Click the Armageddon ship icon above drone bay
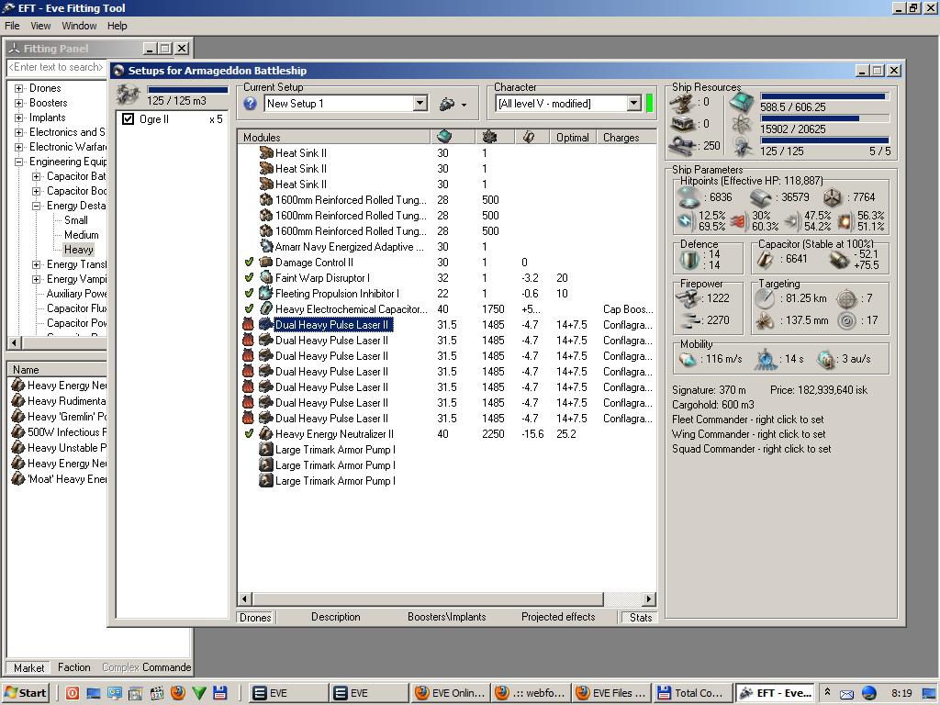This screenshot has width=940, height=705. (x=129, y=95)
